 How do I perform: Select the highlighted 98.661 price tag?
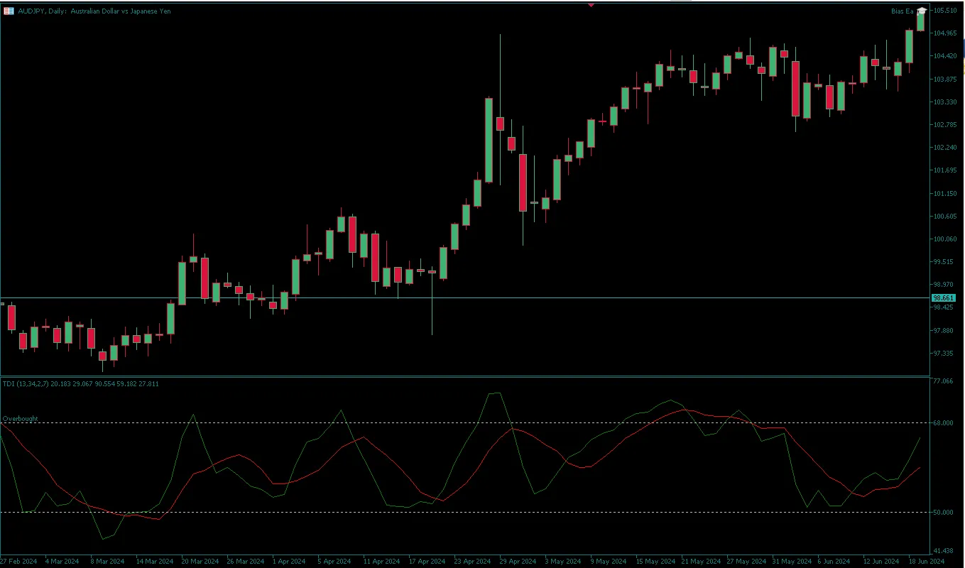click(x=944, y=298)
